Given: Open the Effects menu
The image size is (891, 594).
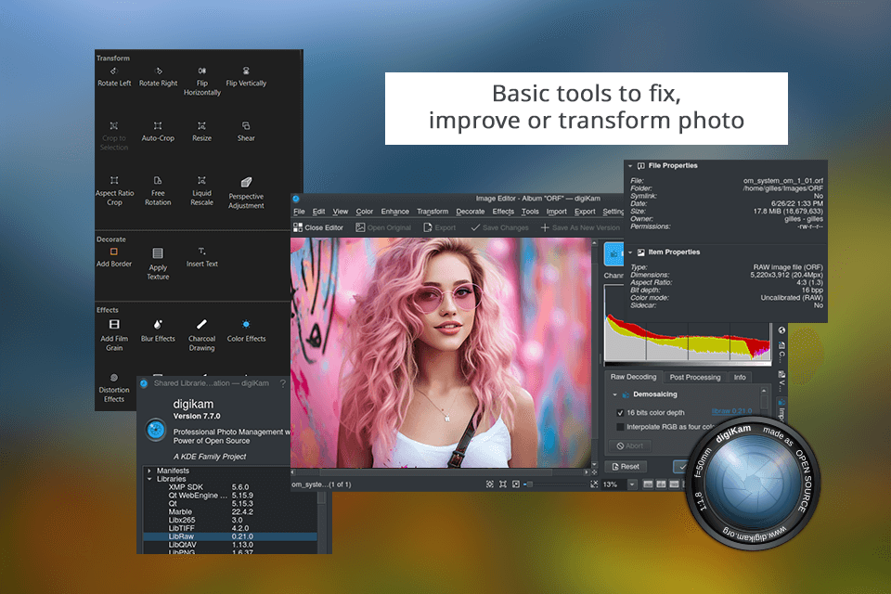Looking at the screenshot, I should point(503,212).
